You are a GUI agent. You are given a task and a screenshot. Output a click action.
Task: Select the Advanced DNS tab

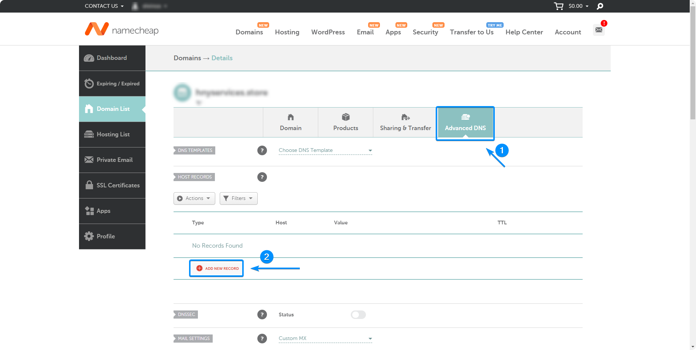(465, 123)
